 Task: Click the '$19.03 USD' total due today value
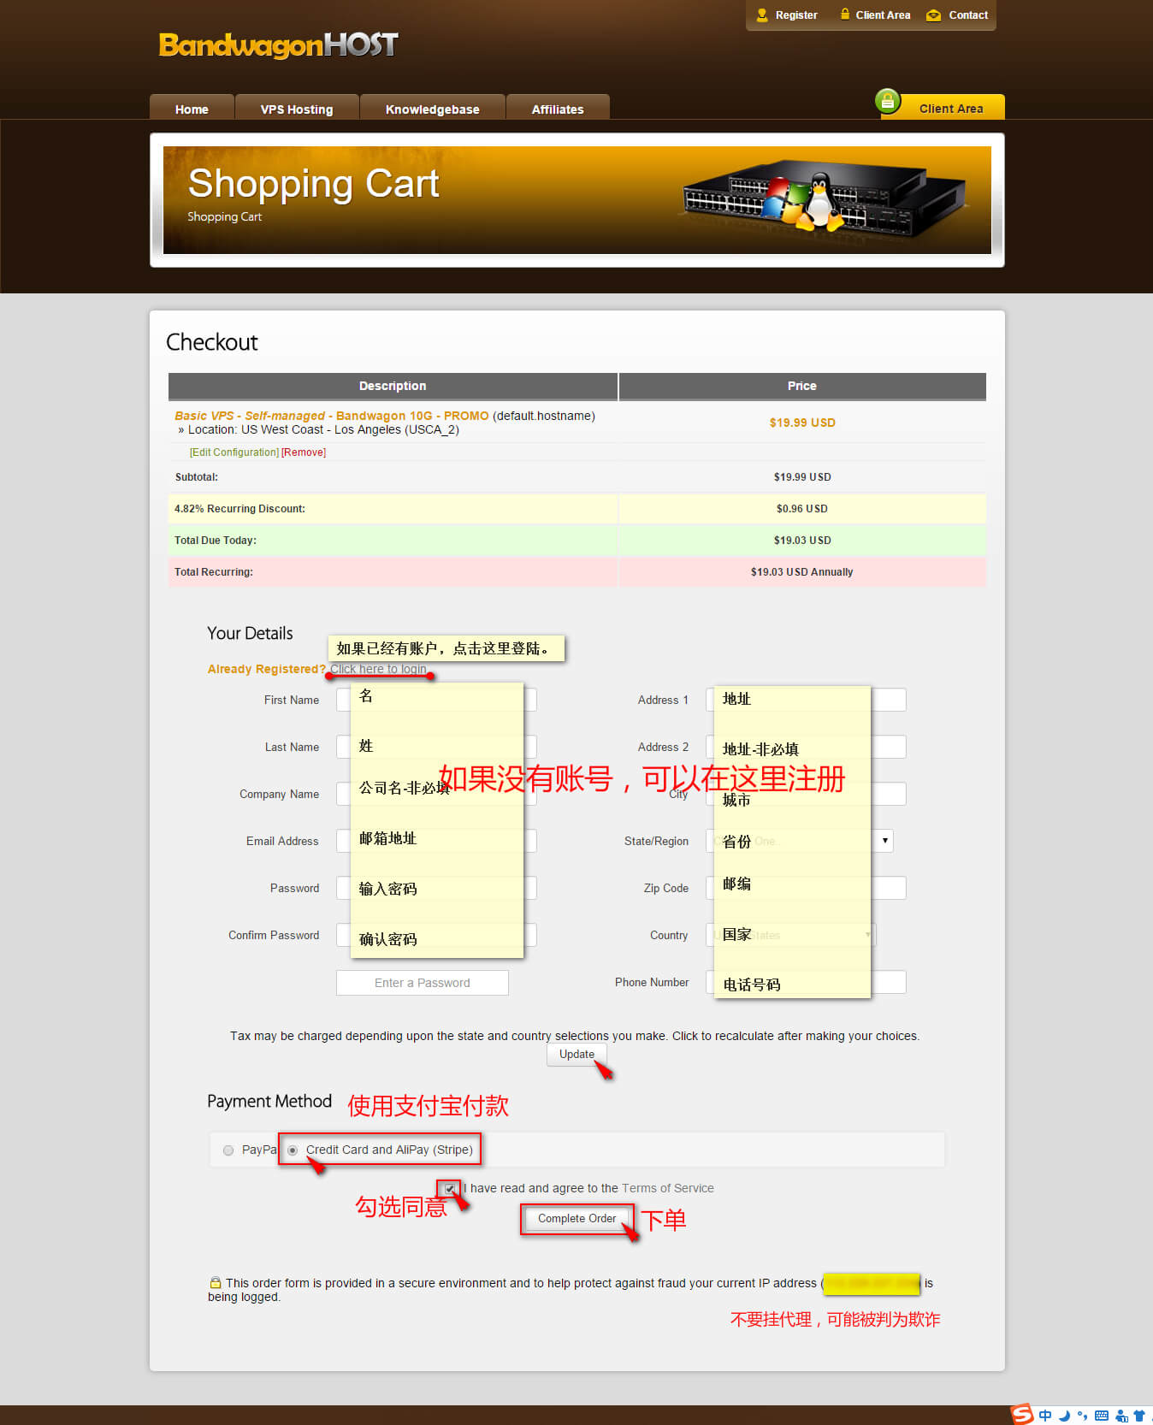(x=802, y=540)
